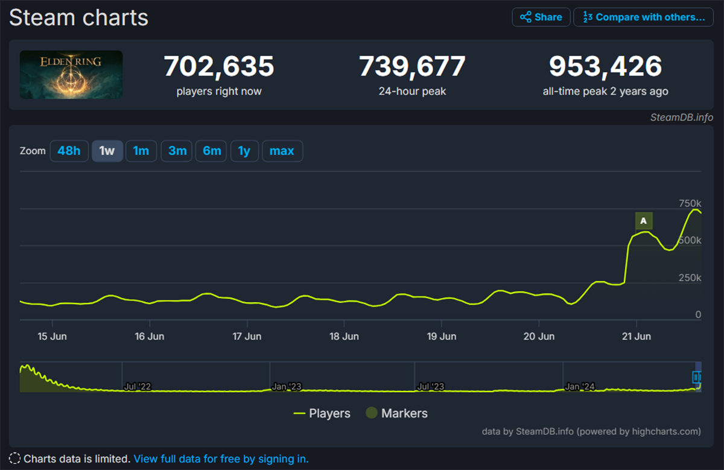
Task: Click the limited data spinner icon
Action: pos(14,459)
